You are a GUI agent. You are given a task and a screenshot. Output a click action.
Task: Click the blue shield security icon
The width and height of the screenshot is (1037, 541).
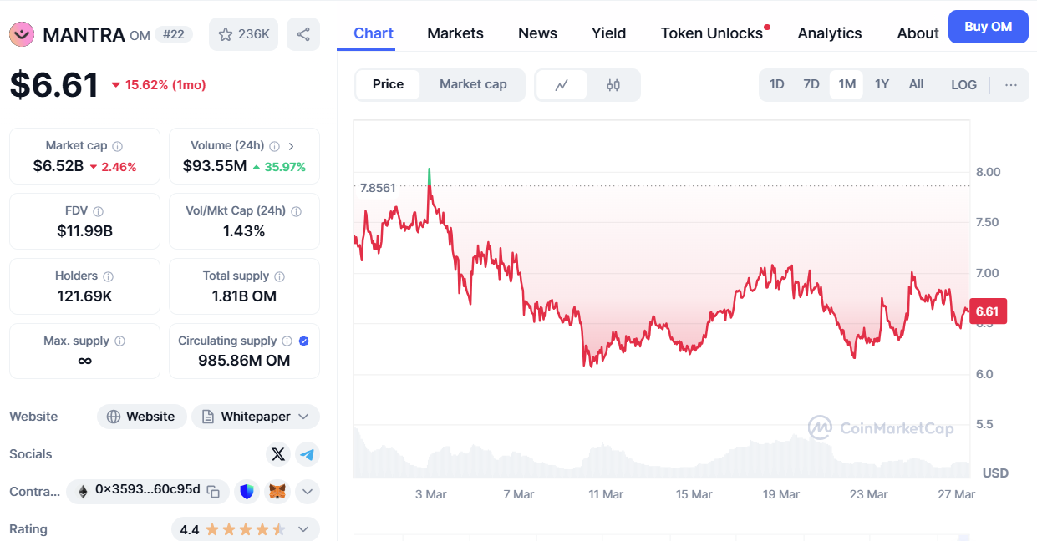click(x=247, y=491)
